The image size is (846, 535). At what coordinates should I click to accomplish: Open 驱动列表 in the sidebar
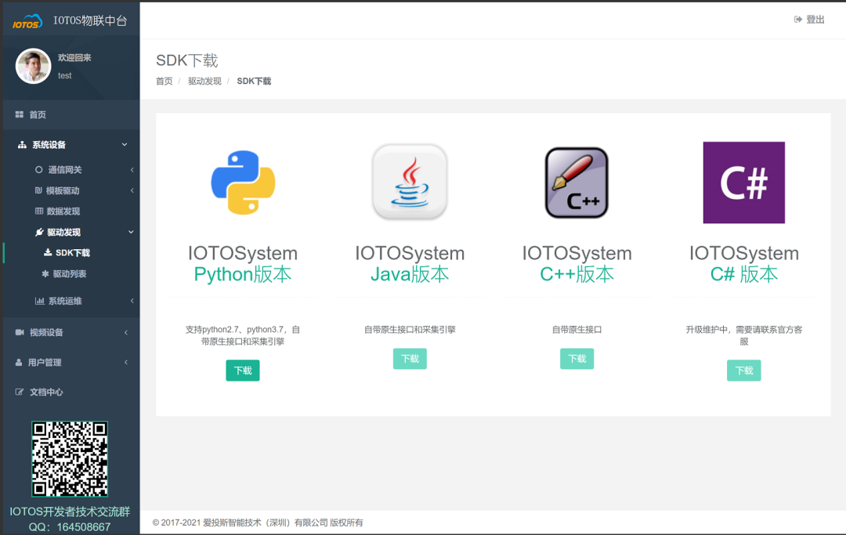[71, 273]
